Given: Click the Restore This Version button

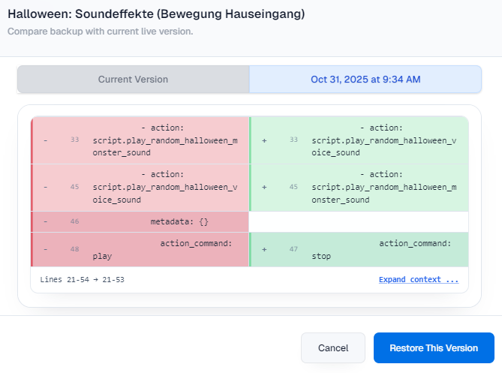Looking at the screenshot, I should coord(433,348).
